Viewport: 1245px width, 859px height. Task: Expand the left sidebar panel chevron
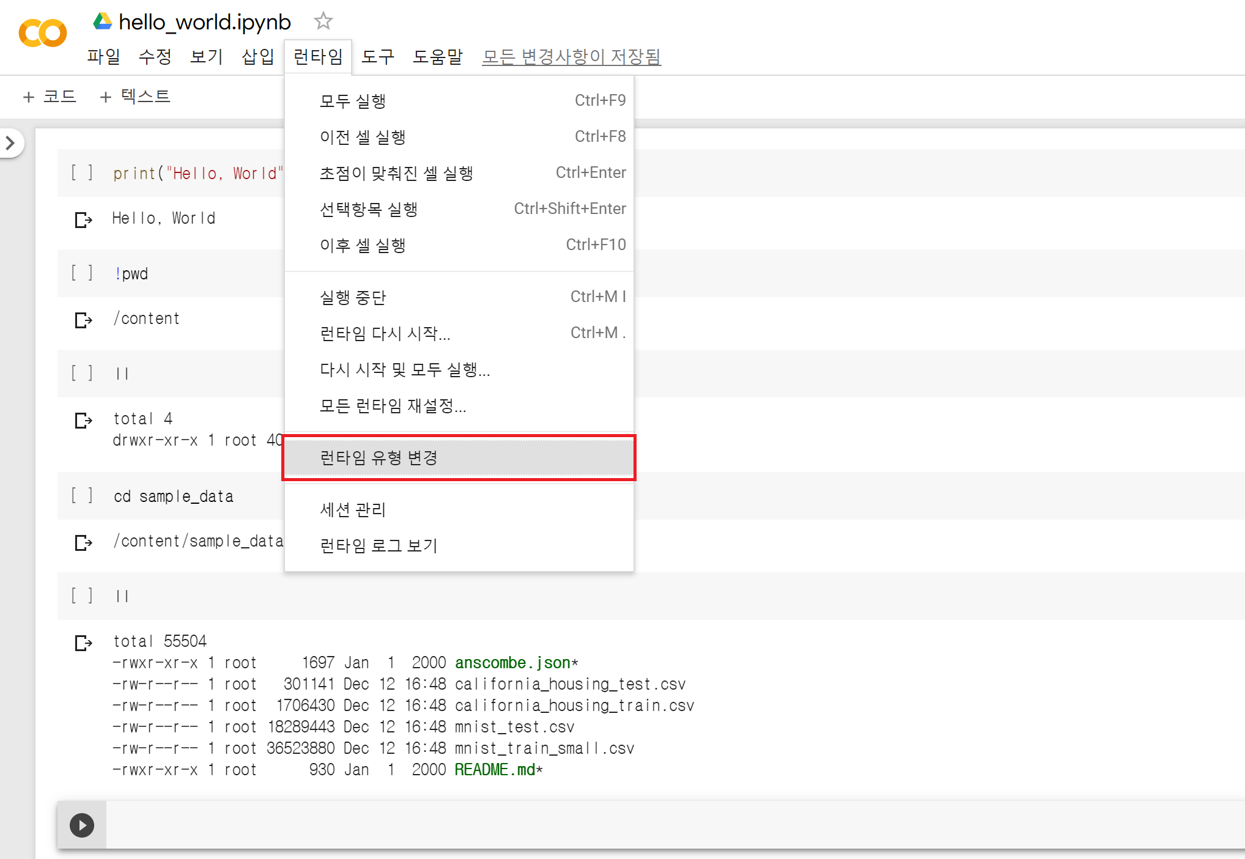[x=10, y=143]
